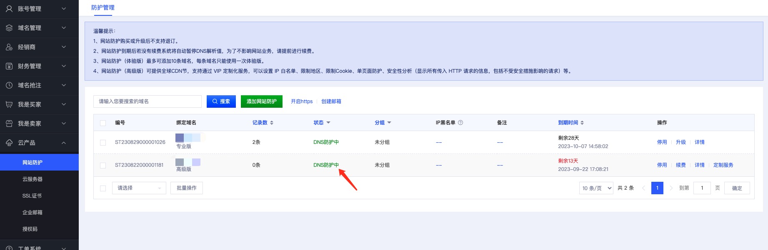Image resolution: width=768 pixels, height=250 pixels.
Task: Click 停用 for ST230822000001181
Action: click(x=662, y=165)
